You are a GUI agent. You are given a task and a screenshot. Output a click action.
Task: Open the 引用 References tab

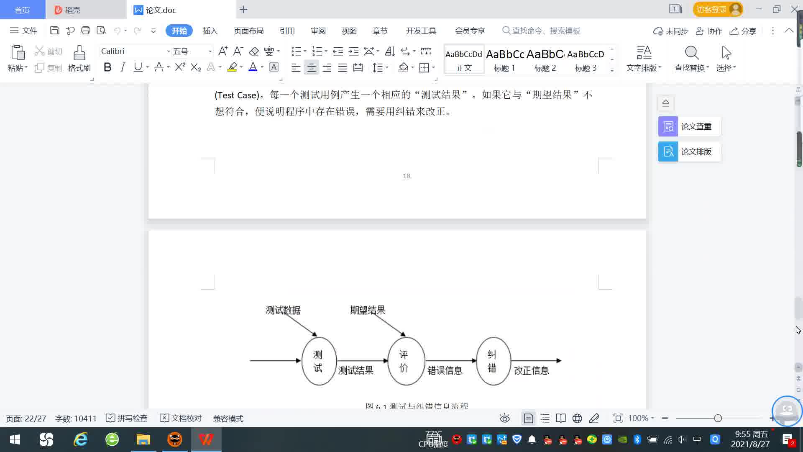click(x=287, y=31)
